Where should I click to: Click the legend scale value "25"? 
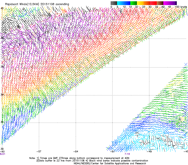tap(144, 7)
